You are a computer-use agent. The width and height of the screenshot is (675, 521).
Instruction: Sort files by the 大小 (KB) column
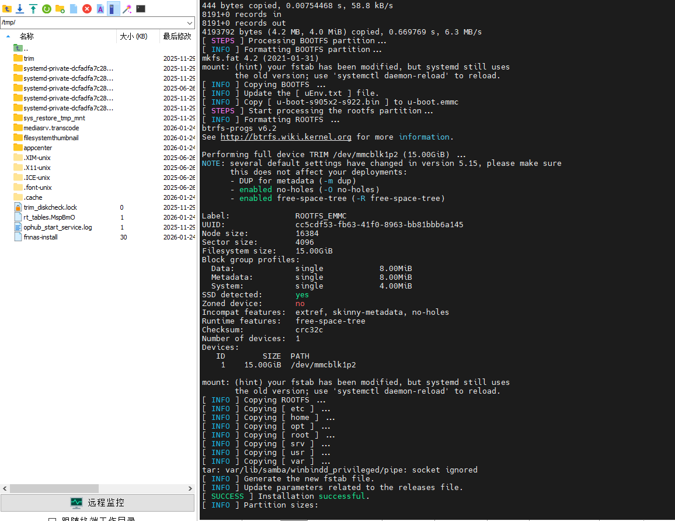coord(134,36)
